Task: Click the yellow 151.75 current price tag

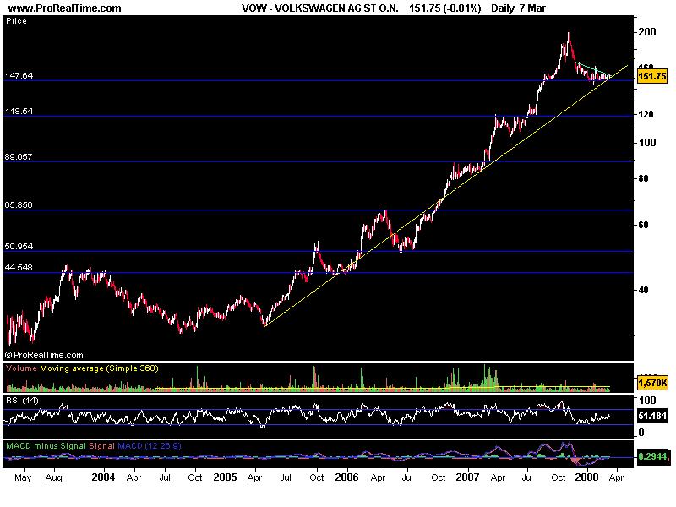Action: pyautogui.click(x=651, y=76)
